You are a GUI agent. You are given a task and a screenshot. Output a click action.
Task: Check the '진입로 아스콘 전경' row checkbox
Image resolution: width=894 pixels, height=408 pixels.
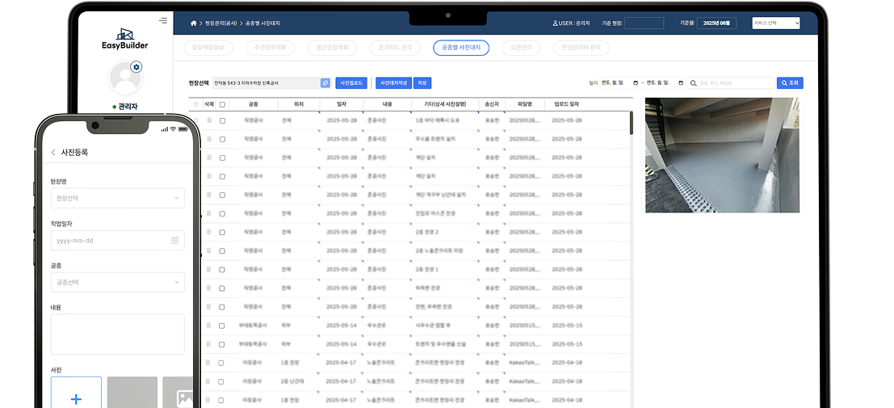tap(222, 213)
